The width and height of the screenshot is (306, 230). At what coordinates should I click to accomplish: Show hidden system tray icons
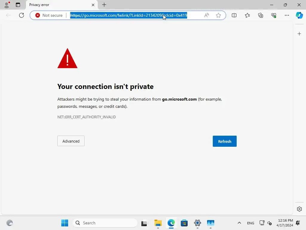[x=239, y=223]
